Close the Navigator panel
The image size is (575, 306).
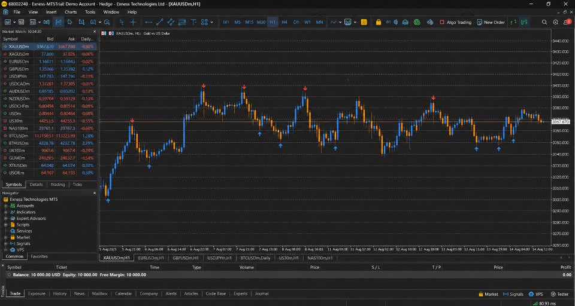[x=95, y=193]
